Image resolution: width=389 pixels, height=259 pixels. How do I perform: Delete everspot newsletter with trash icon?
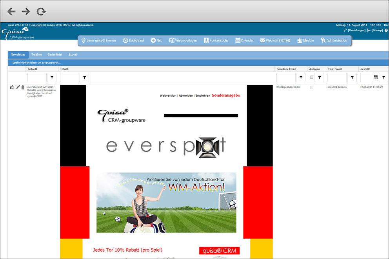tap(23, 87)
